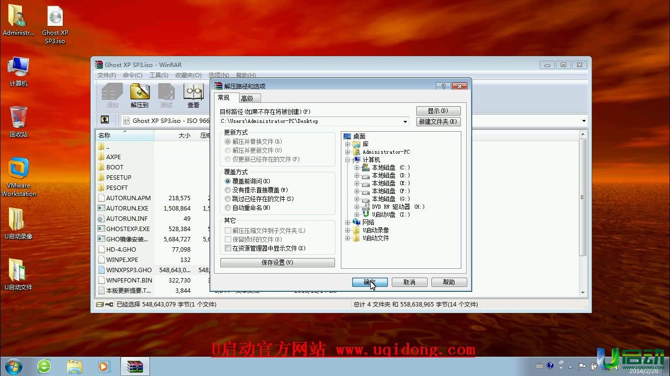Image resolution: width=670 pixels, height=376 pixels.
Task: Open the 文件(F) menu
Action: [107, 75]
